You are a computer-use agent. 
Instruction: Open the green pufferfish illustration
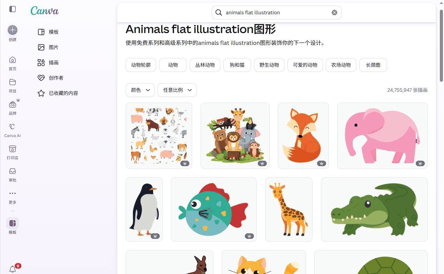click(x=214, y=209)
